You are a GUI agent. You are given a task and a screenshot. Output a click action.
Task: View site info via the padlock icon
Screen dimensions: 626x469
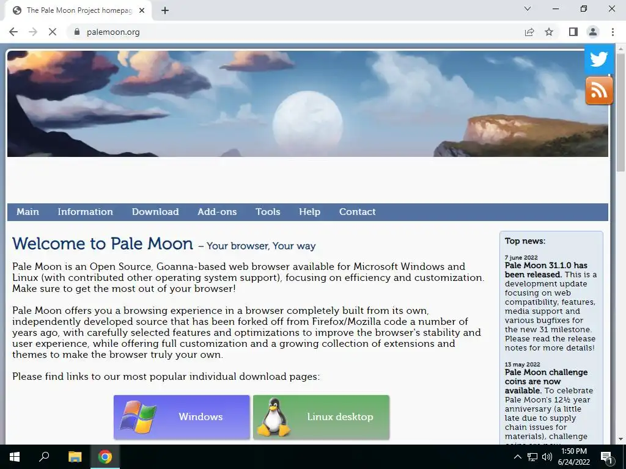(x=76, y=32)
